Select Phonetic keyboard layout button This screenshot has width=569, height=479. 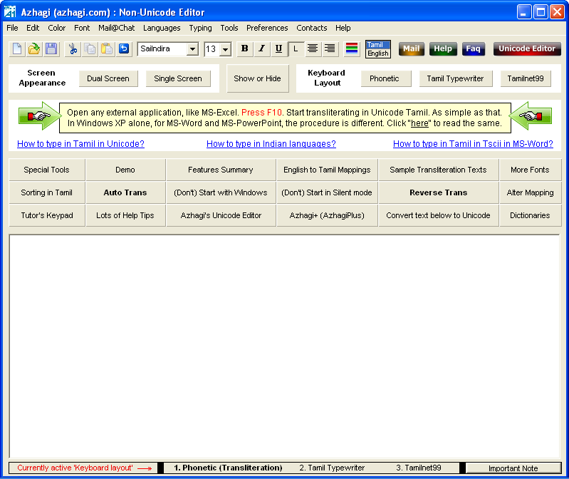click(x=385, y=78)
